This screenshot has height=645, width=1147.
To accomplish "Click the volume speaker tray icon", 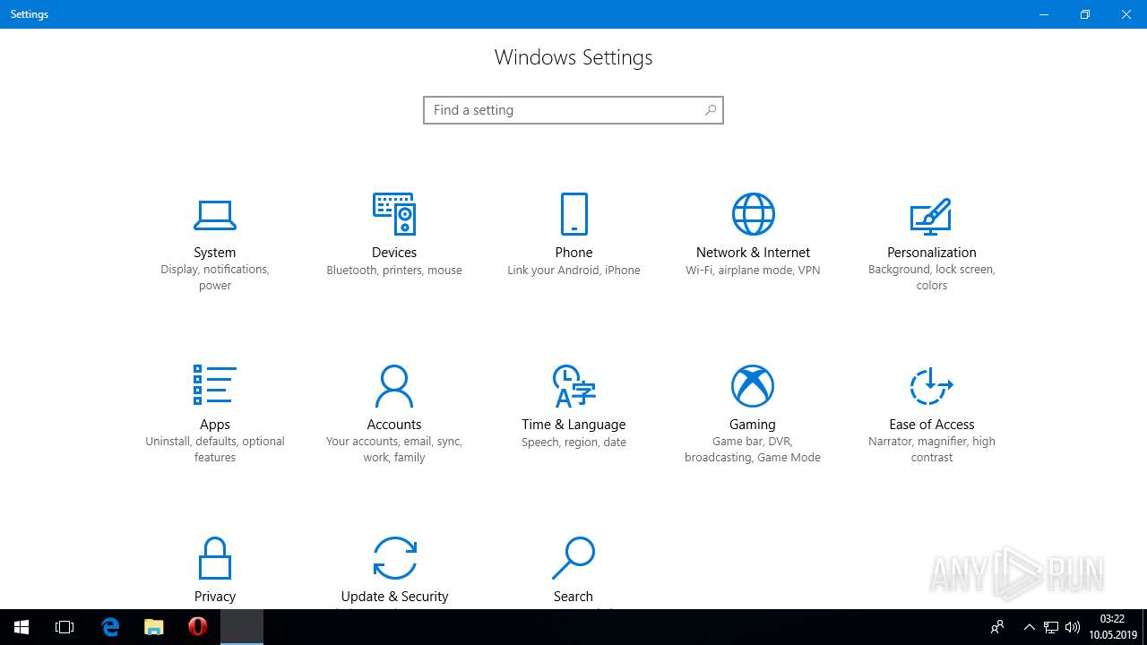I will pos(1073,627).
